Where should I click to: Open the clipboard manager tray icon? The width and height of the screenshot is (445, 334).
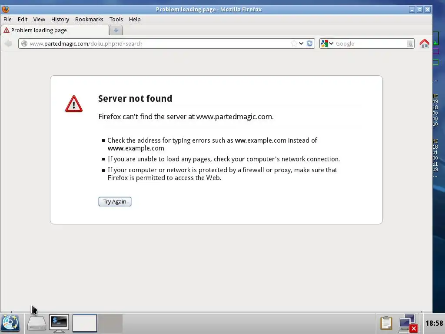click(386, 323)
